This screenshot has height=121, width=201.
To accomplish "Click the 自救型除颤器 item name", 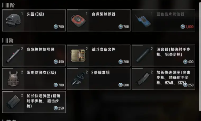I will click(104, 14).
